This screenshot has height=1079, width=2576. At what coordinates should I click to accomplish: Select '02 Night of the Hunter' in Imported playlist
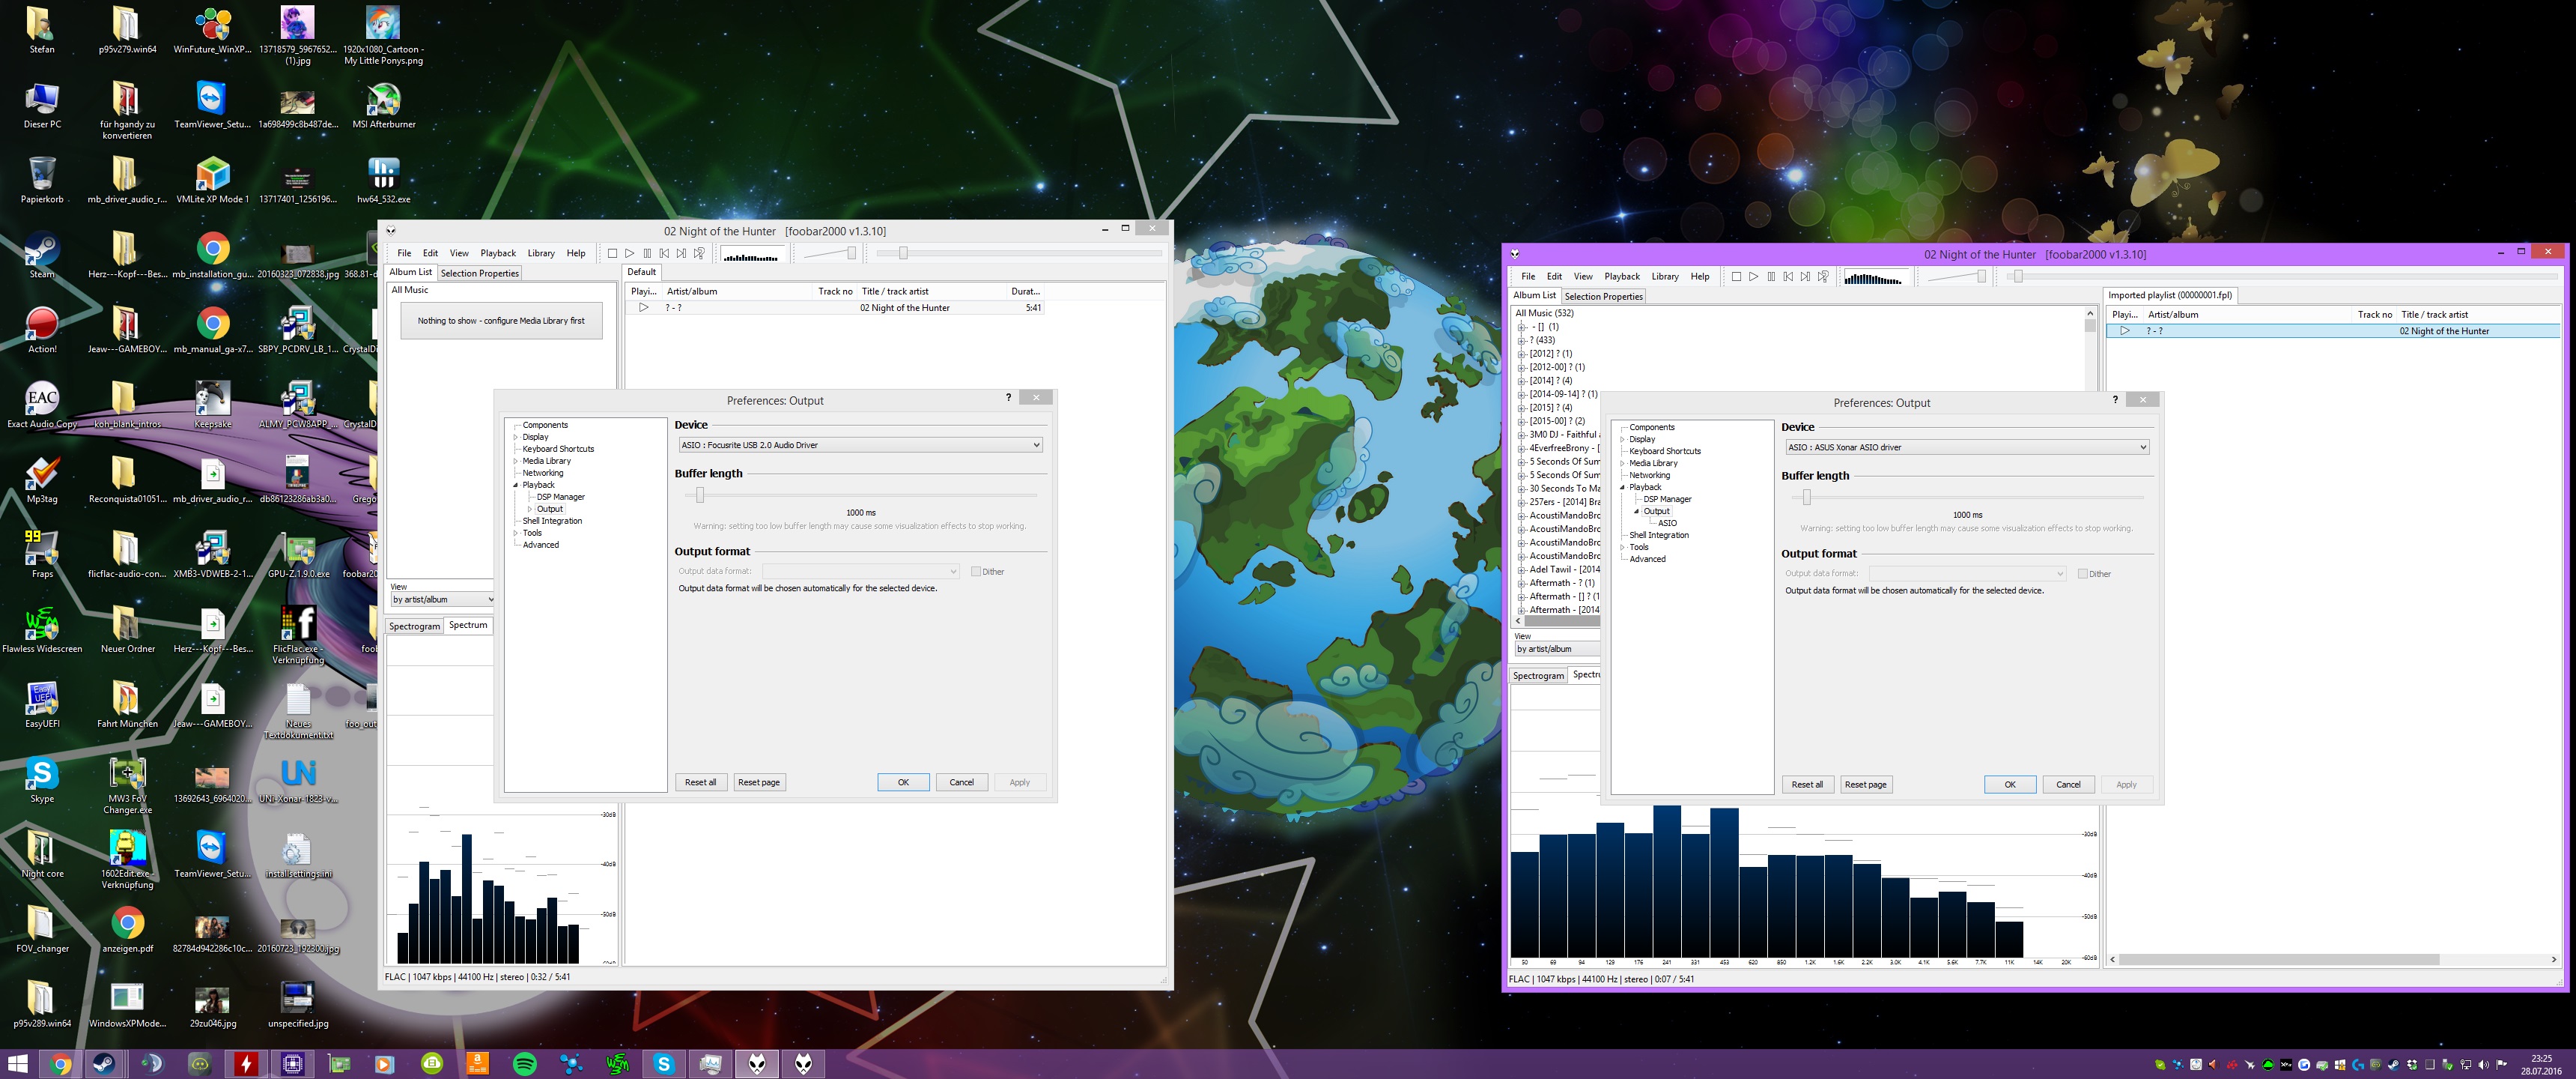2443,331
